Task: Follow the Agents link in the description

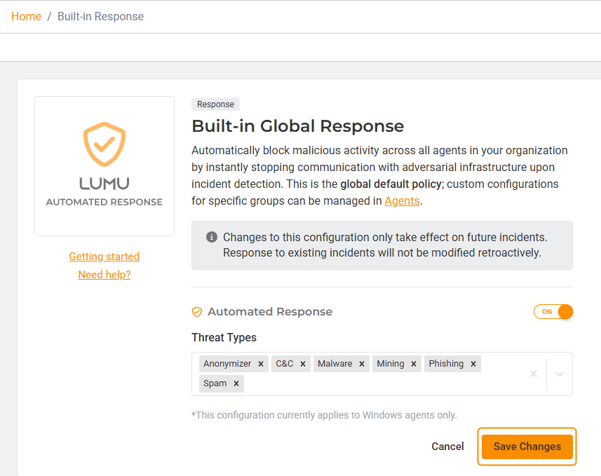Action: click(x=402, y=200)
